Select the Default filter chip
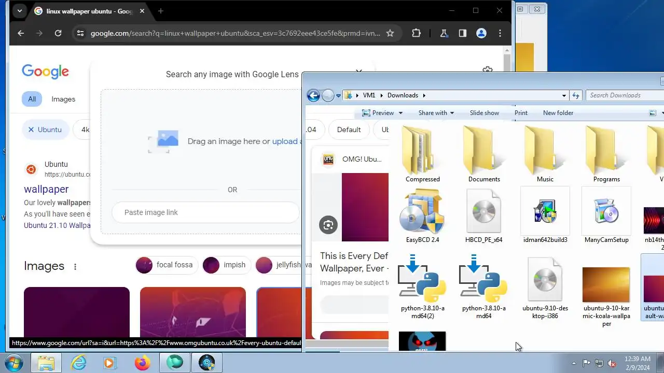This screenshot has height=373, width=664. (349, 130)
